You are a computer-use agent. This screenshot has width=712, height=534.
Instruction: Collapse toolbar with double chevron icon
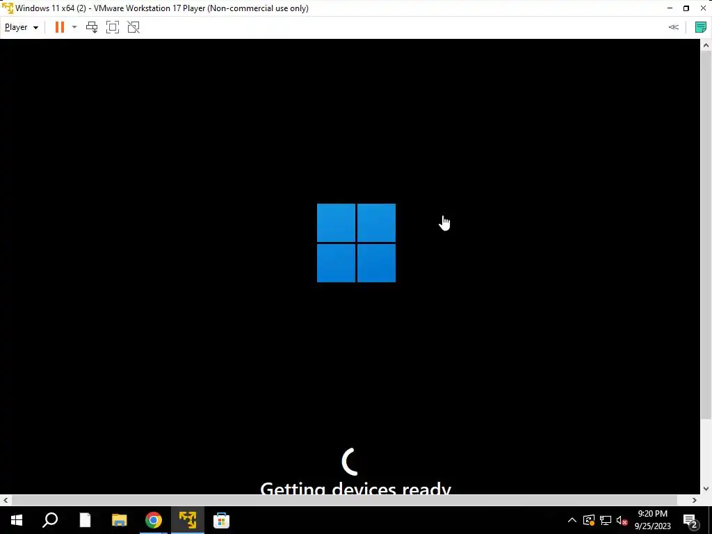click(673, 27)
